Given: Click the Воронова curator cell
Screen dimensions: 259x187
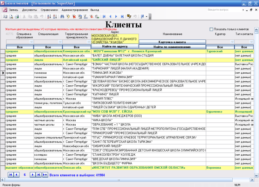Looking at the screenshot, I should click(220, 168).
